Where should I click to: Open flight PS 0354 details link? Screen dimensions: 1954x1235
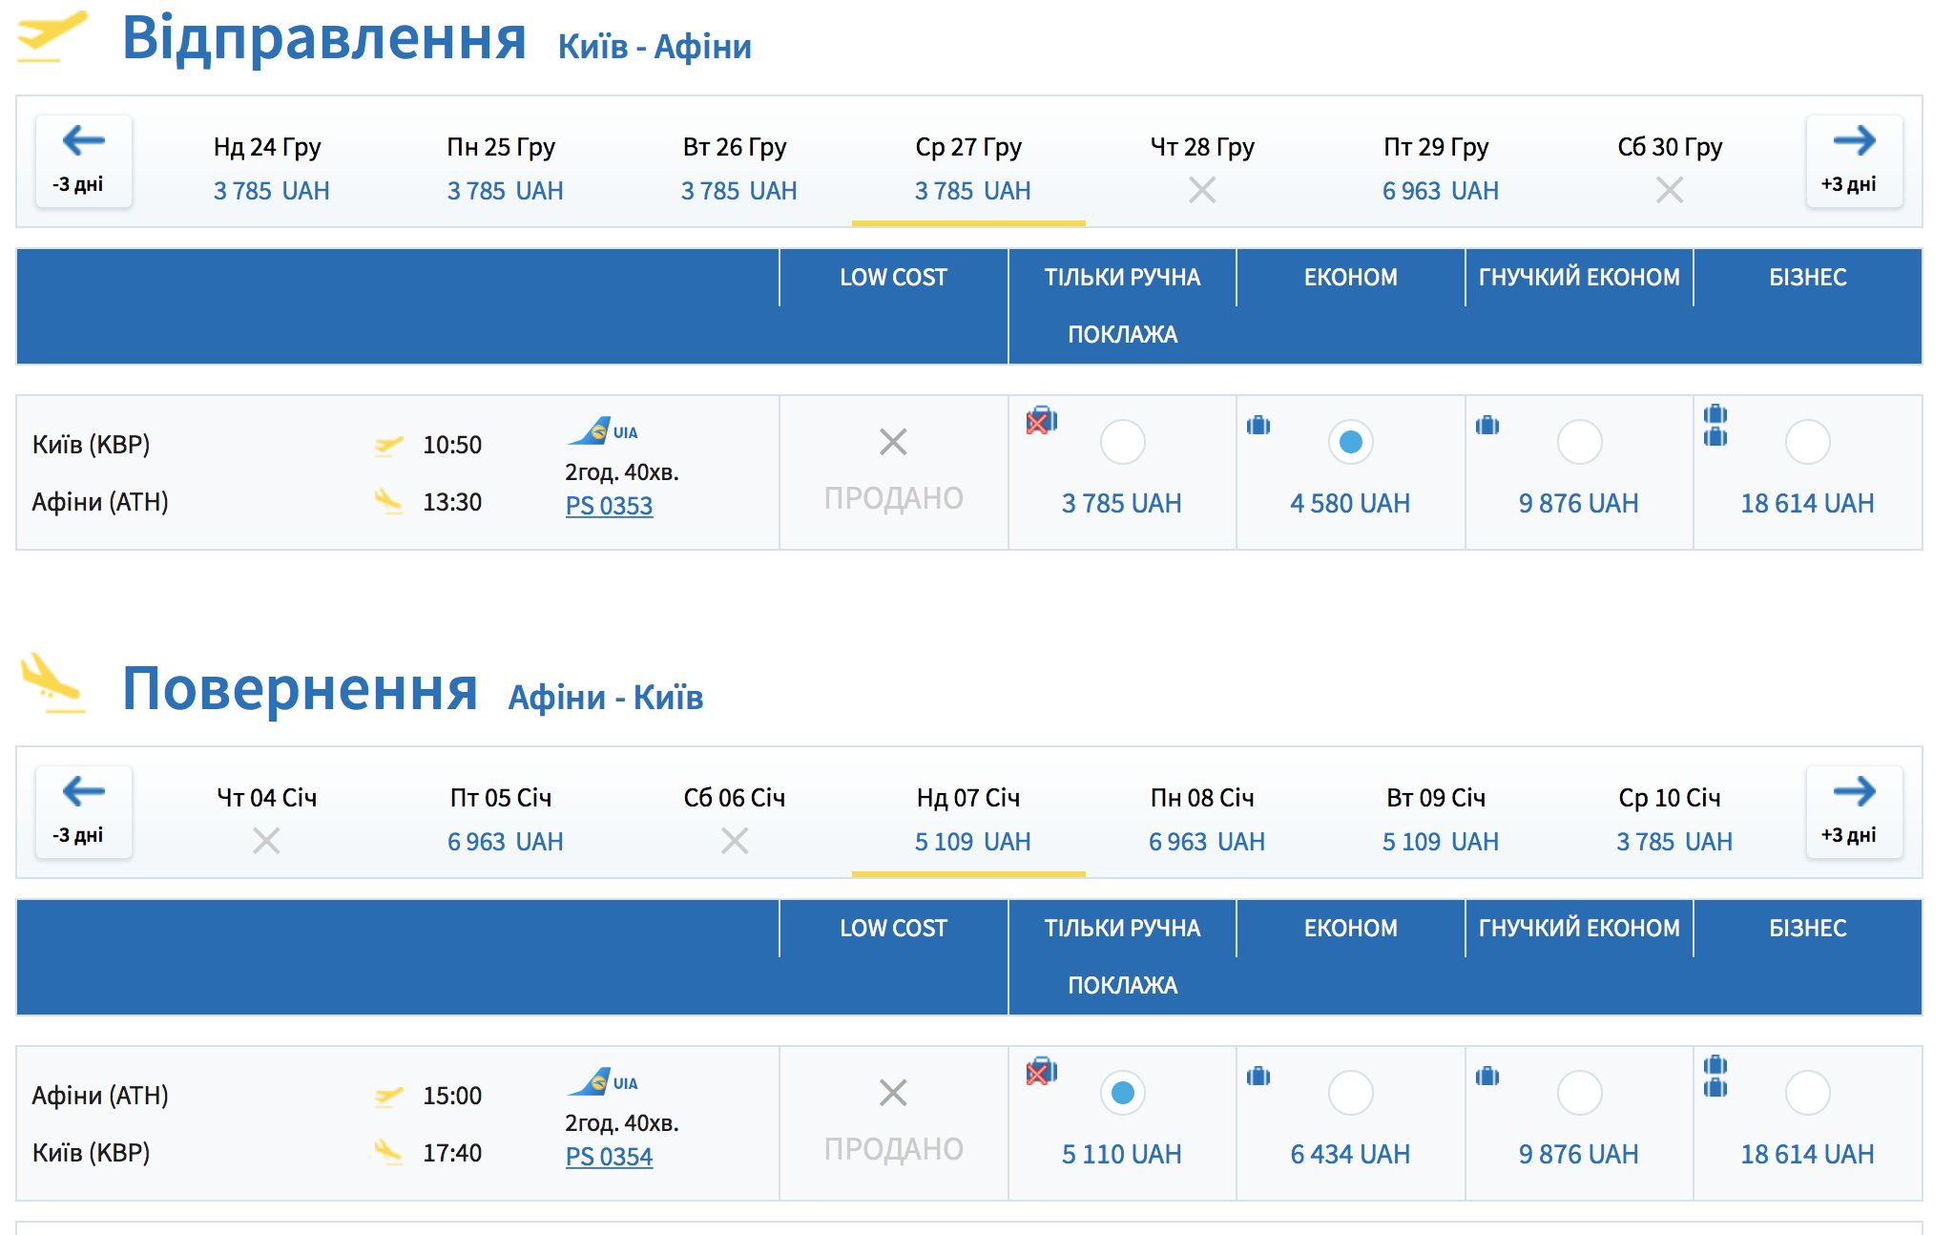(609, 1157)
